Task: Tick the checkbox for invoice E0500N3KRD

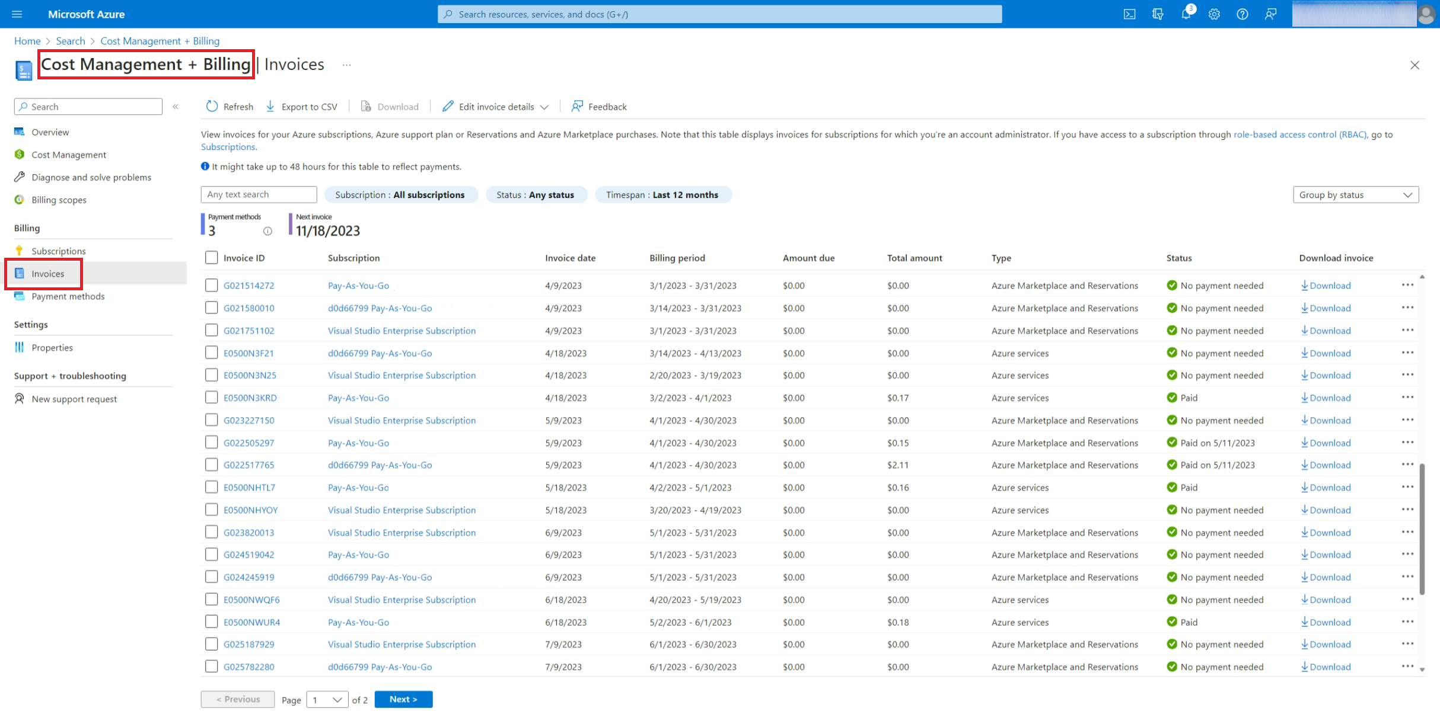Action: pos(211,398)
